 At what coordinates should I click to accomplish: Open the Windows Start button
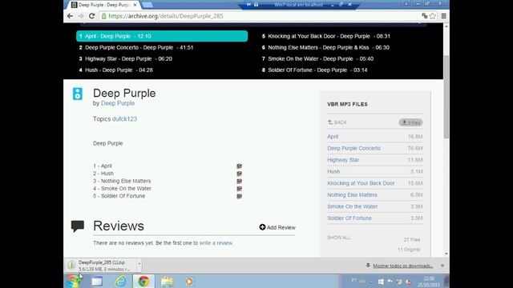click(x=74, y=281)
